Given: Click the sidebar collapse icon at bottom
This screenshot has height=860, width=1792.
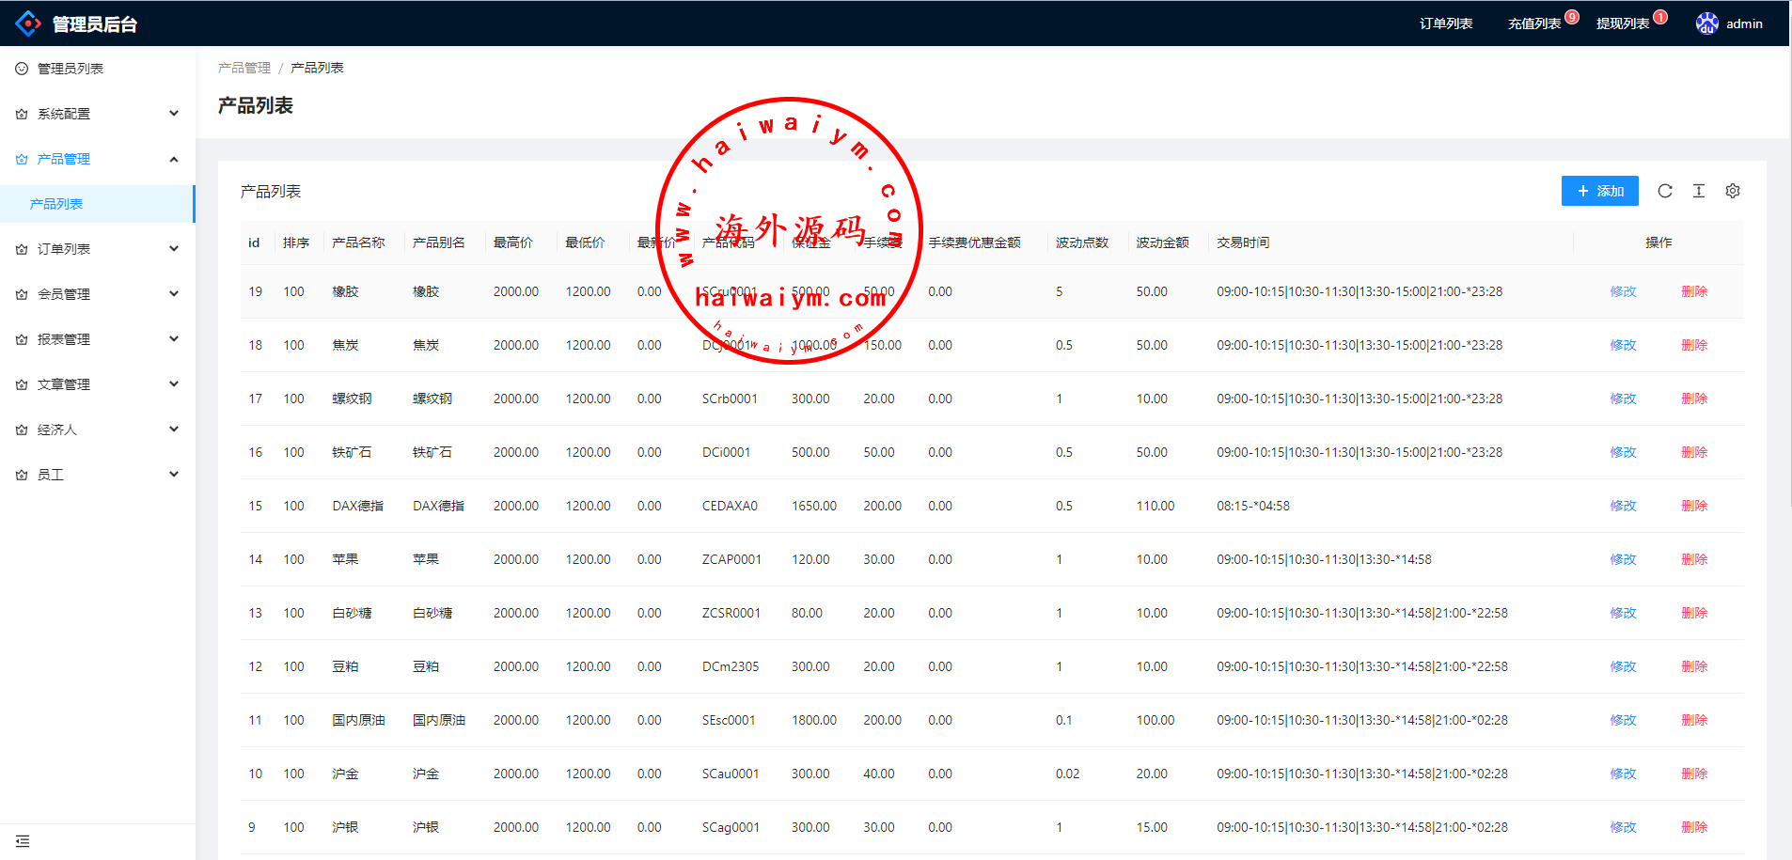Looking at the screenshot, I should point(23,841).
